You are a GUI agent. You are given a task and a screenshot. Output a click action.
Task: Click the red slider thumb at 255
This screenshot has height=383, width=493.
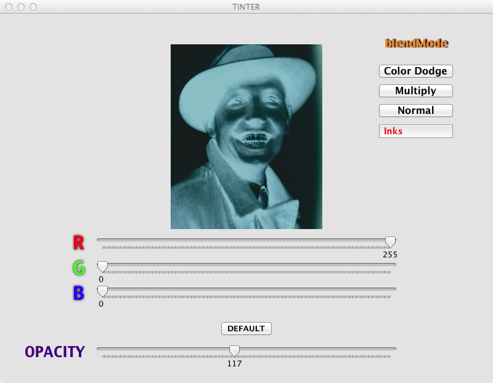pyautogui.click(x=390, y=241)
